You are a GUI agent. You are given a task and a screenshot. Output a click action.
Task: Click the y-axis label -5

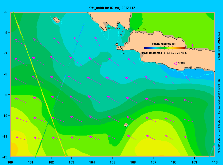6,12
